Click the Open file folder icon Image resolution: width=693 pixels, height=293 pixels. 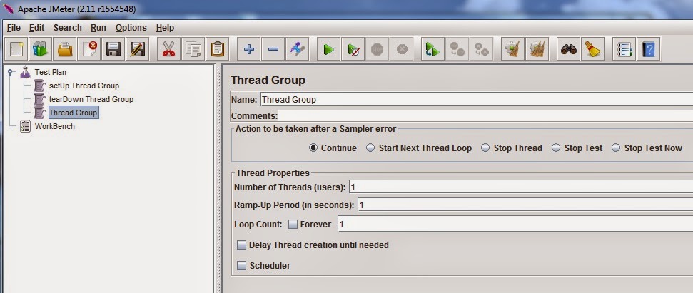click(x=65, y=49)
